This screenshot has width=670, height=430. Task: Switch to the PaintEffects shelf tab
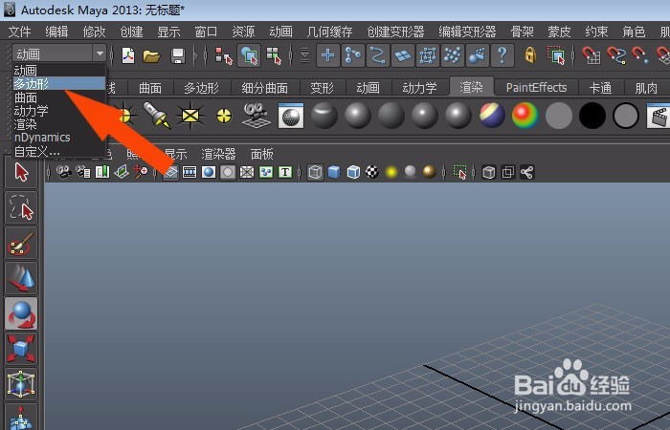tap(536, 88)
